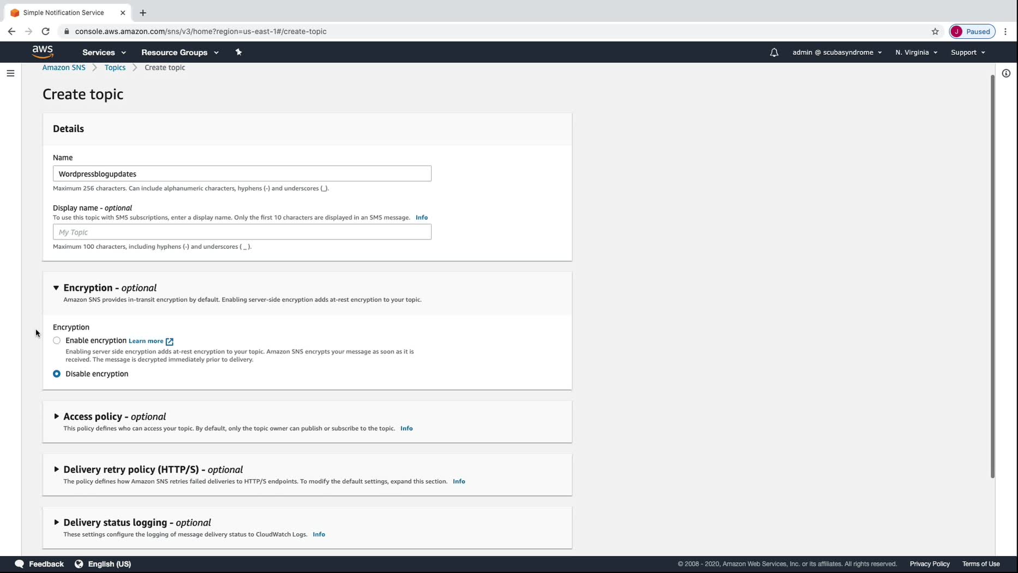Bookmark this page with the star icon
Image resolution: width=1018 pixels, height=573 pixels.
click(x=935, y=32)
